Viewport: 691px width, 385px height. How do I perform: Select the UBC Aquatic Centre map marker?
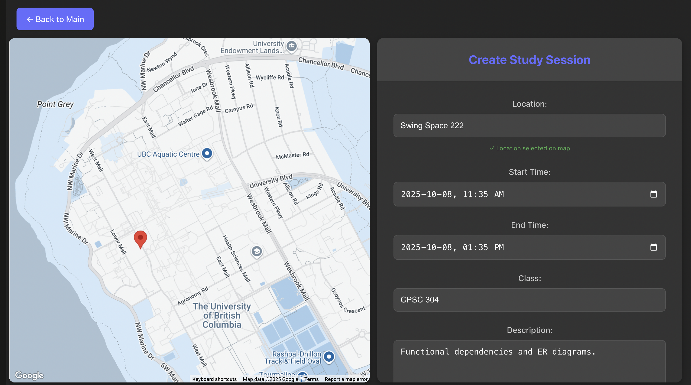[207, 153]
